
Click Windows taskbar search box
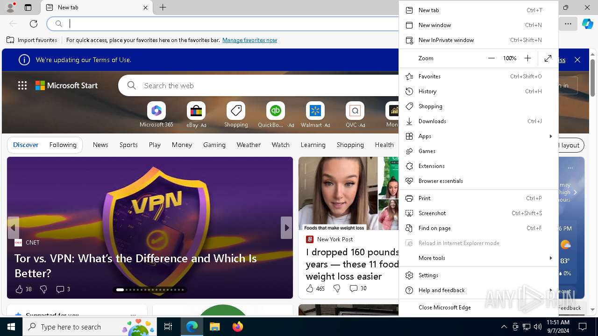coord(90,327)
